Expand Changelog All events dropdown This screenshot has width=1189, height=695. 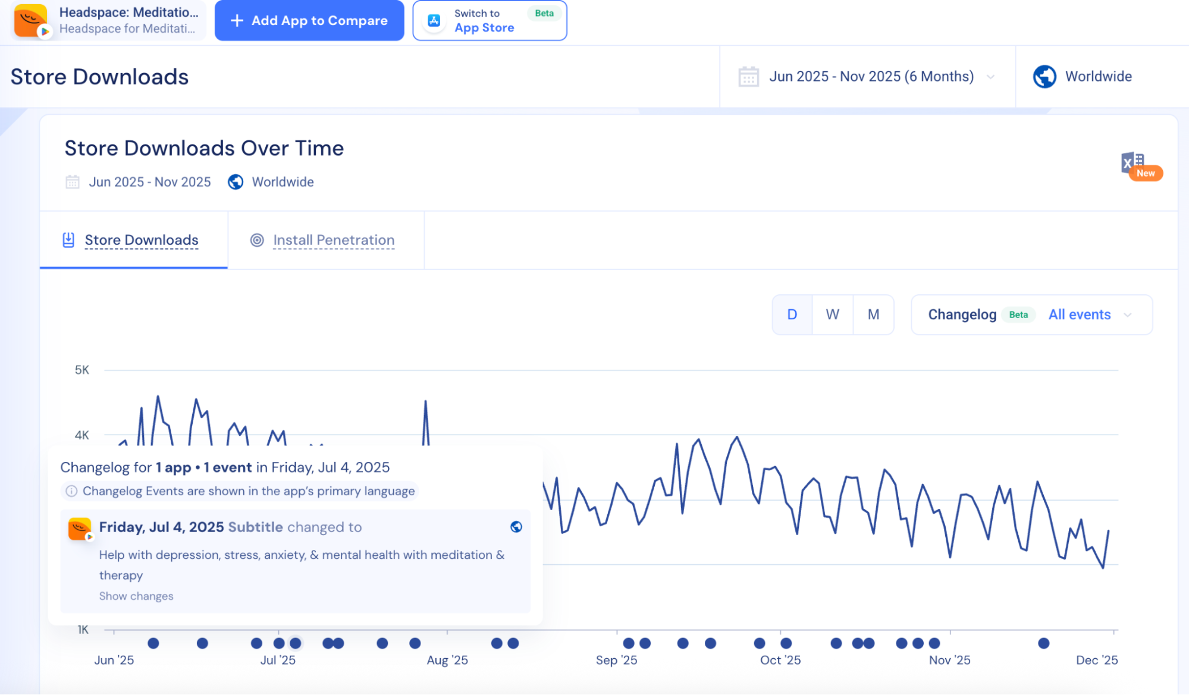(x=1032, y=315)
